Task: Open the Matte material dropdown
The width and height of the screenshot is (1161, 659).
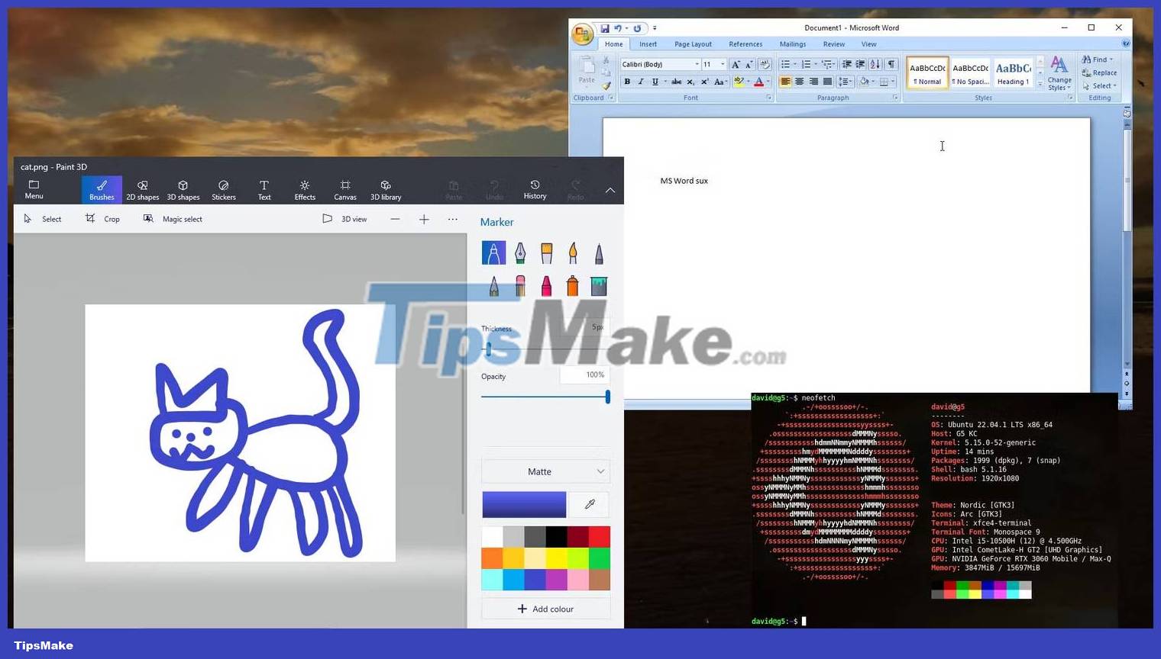Action: [545, 471]
